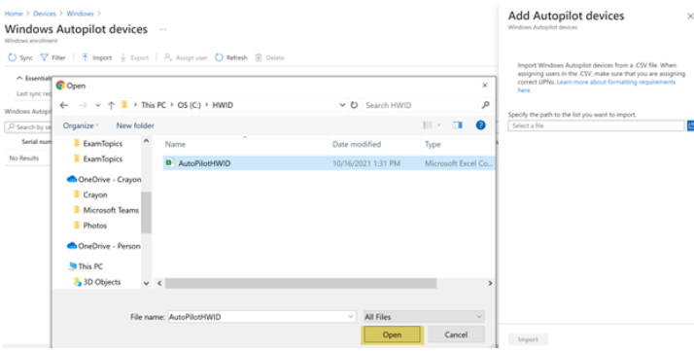694x351 pixels.
Task: Click the Up one level arrow
Action: tap(111, 105)
